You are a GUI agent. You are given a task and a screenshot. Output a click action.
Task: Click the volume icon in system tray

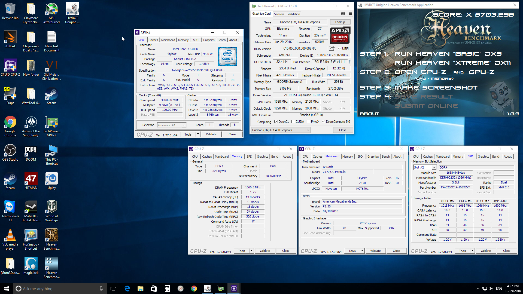tap(491, 289)
